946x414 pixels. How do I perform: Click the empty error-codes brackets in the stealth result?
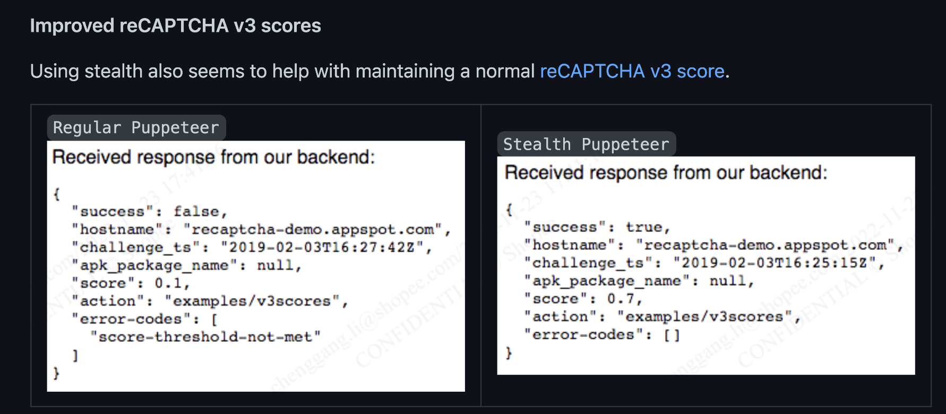pos(672,335)
